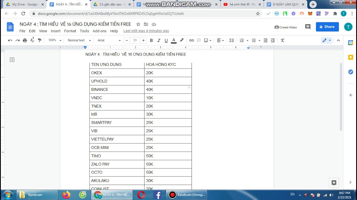Open the Insert image dropdown
This screenshot has width=357, height=200.
coord(208,40)
